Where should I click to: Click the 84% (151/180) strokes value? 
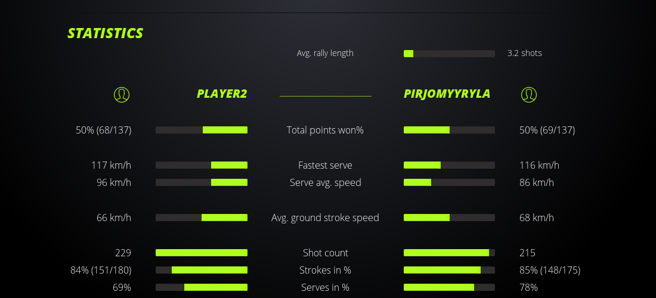click(x=101, y=270)
